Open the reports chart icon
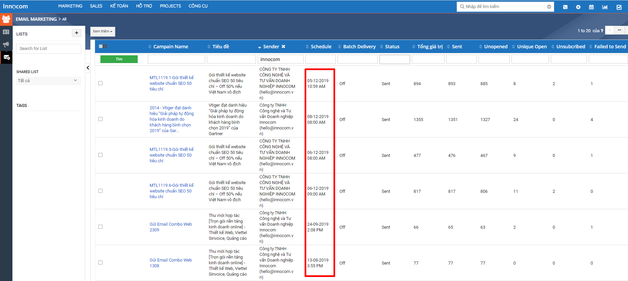 605,7
